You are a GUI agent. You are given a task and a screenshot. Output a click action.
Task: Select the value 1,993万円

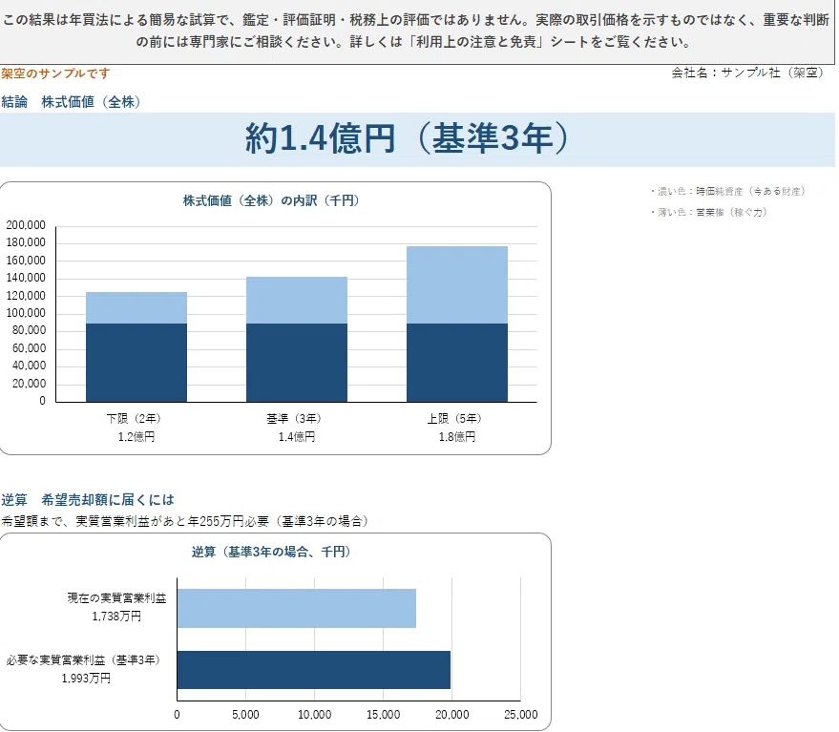(86, 679)
